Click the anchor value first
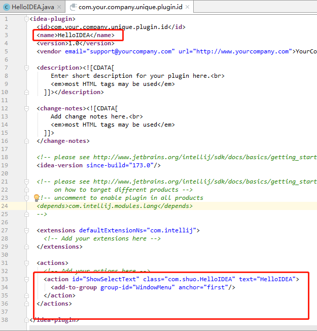Image resolution: width=317 pixels, height=331 pixels. (x=216, y=287)
